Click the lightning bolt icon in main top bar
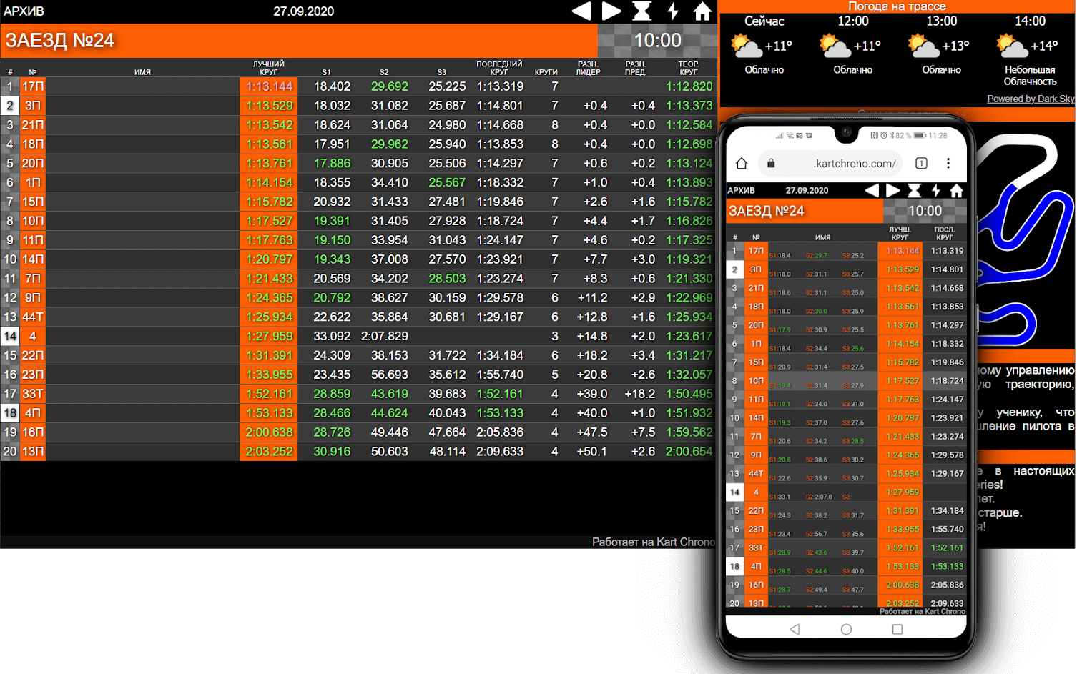1077x674 pixels. point(673,11)
